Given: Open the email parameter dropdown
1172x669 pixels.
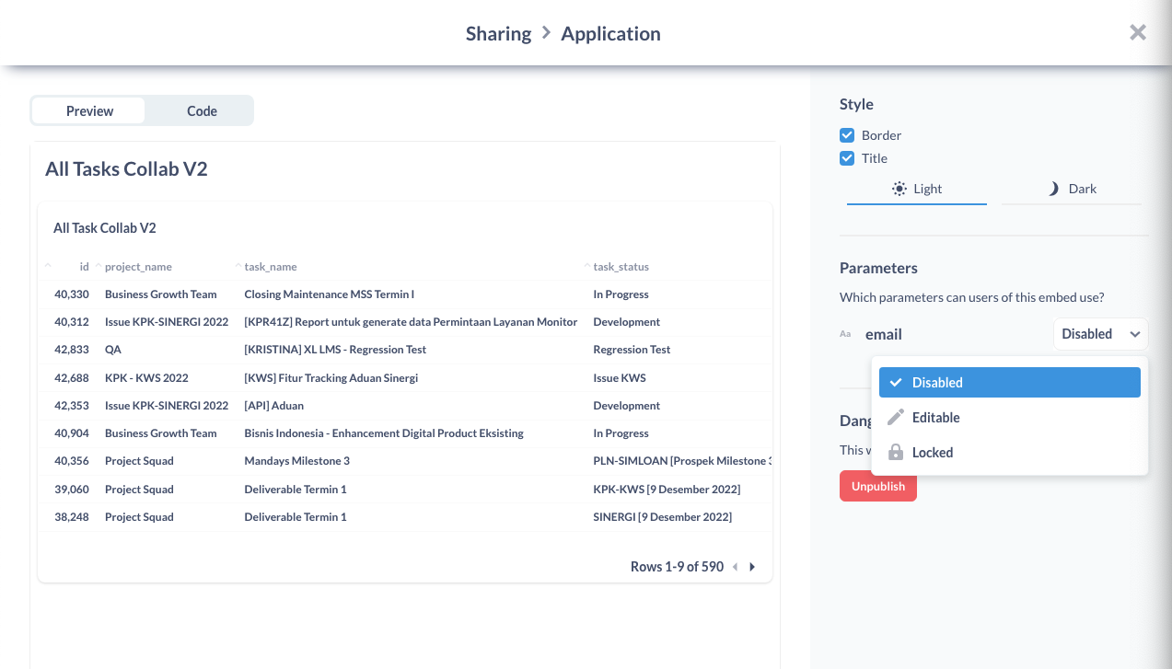Looking at the screenshot, I should pyautogui.click(x=1100, y=334).
